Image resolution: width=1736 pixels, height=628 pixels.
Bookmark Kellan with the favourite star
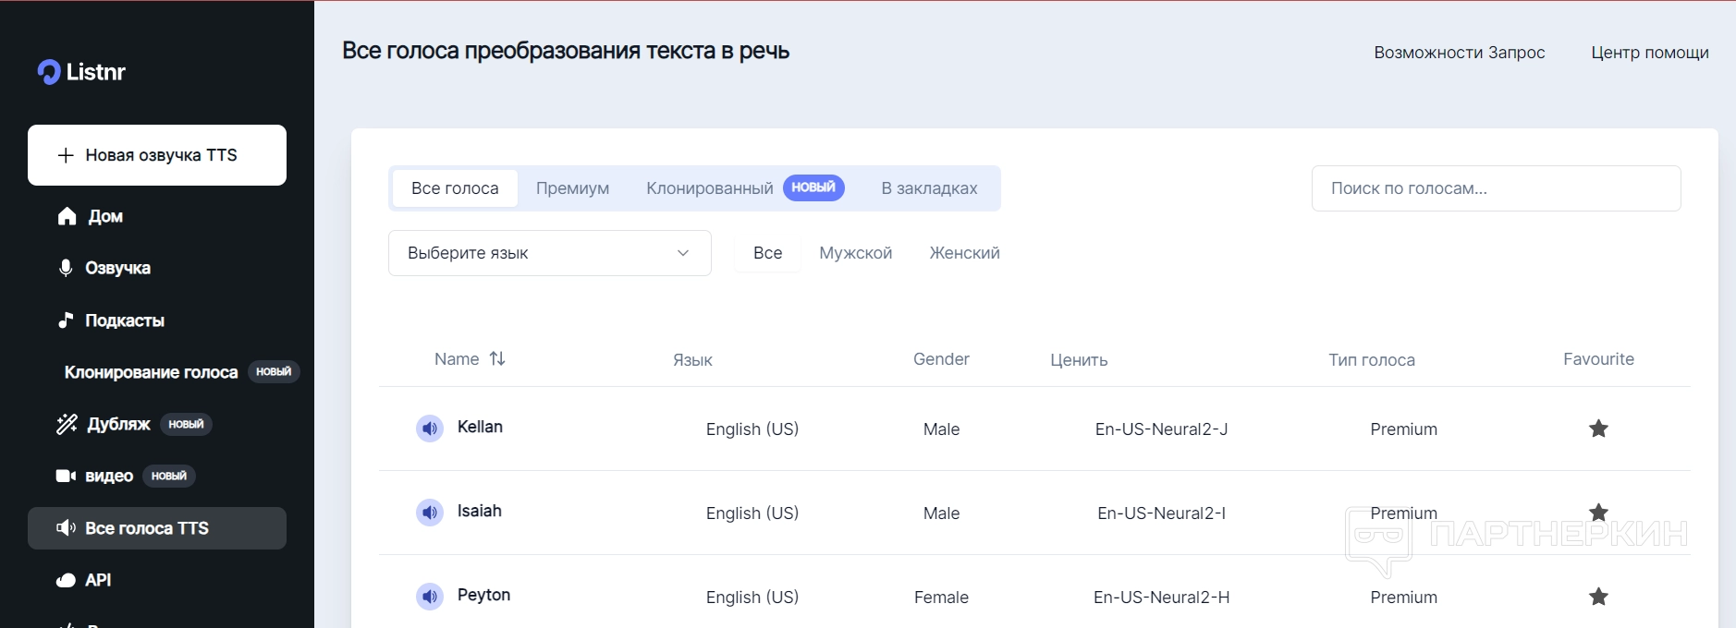point(1598,429)
